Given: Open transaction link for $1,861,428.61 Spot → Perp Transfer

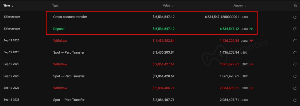Looking at the screenshot, I should (295, 76).
